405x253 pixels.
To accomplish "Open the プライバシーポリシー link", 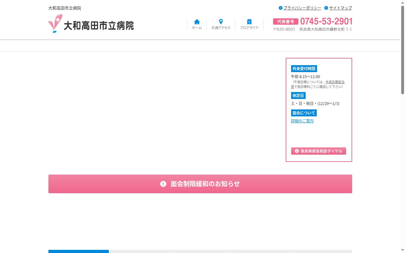I will coord(302,8).
